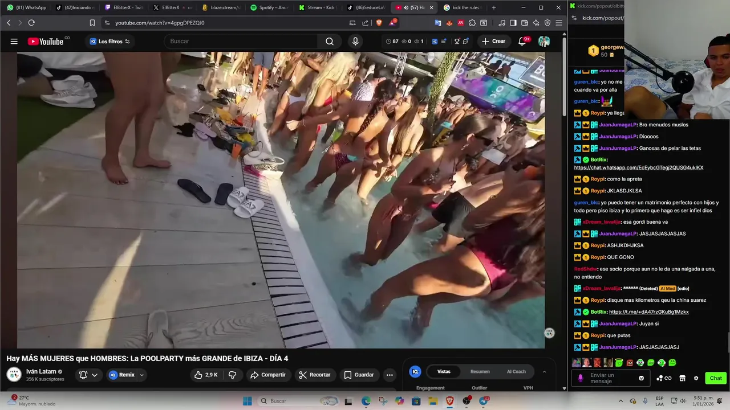Open Telegram from taskbar
Image resolution: width=730 pixels, height=410 pixels.
[x=484, y=401]
